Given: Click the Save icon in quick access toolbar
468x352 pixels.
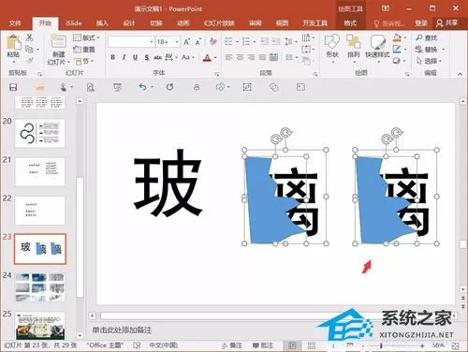Looking at the screenshot, I should 13,87.
